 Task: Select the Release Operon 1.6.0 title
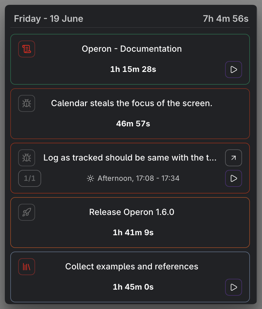(x=132, y=212)
